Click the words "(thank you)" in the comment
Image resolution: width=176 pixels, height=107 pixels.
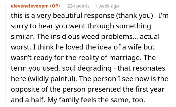click(135, 16)
